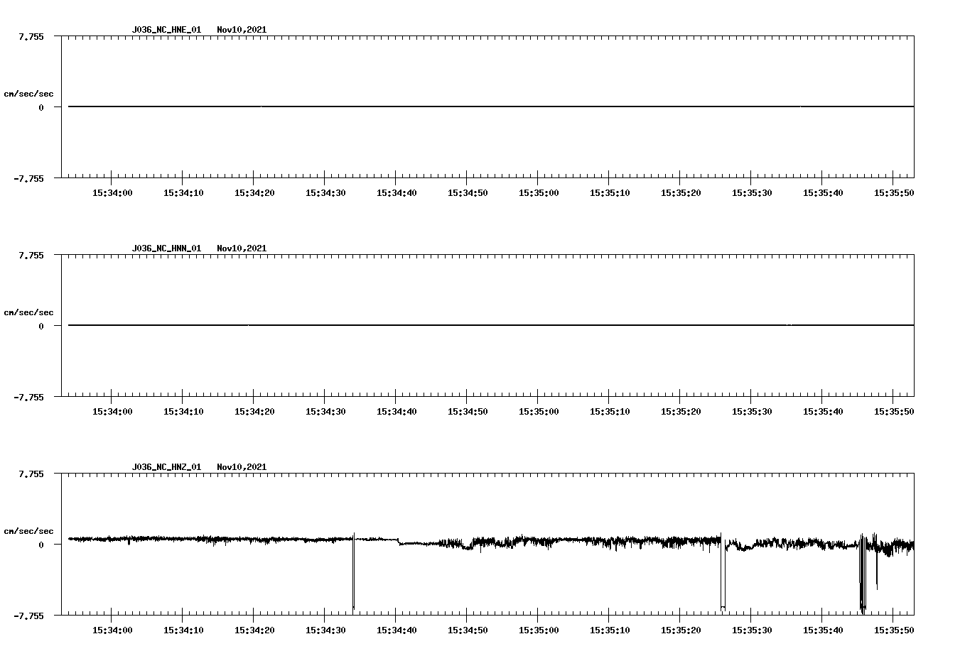
Task: Click the 15:34:00 time label under the HNE plot
Action: [x=112, y=192]
